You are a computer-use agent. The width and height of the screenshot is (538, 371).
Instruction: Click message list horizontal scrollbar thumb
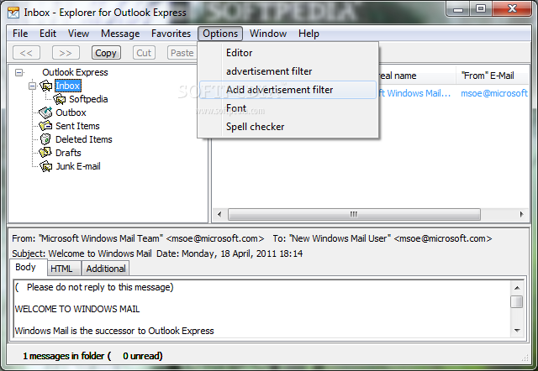pos(354,214)
